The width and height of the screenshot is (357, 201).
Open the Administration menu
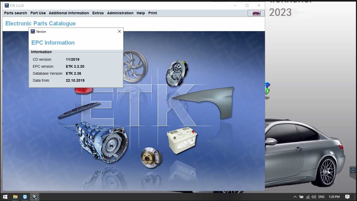coord(120,13)
